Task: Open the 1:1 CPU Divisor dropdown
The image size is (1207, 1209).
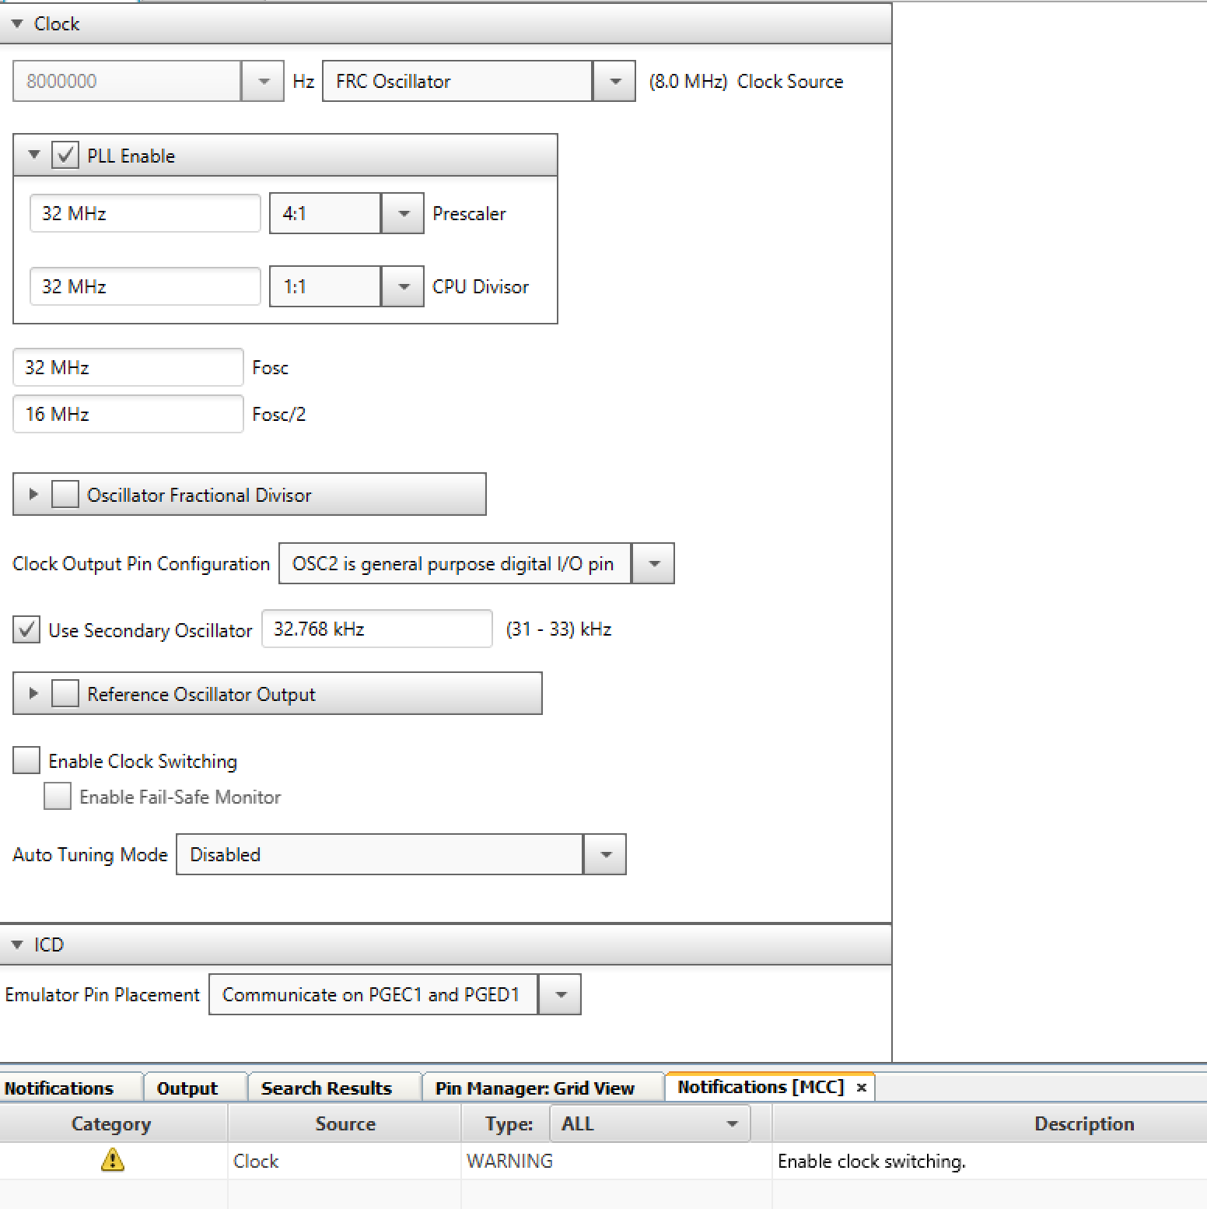Action: (403, 286)
